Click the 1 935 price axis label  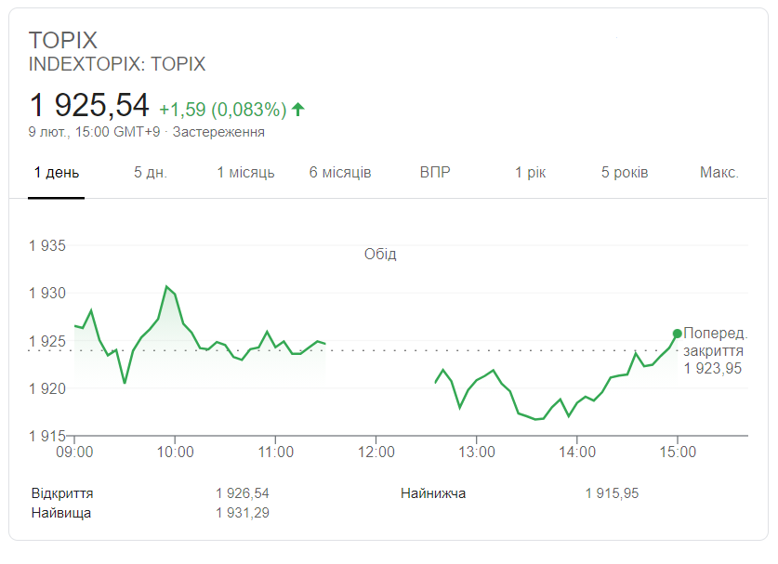(47, 245)
